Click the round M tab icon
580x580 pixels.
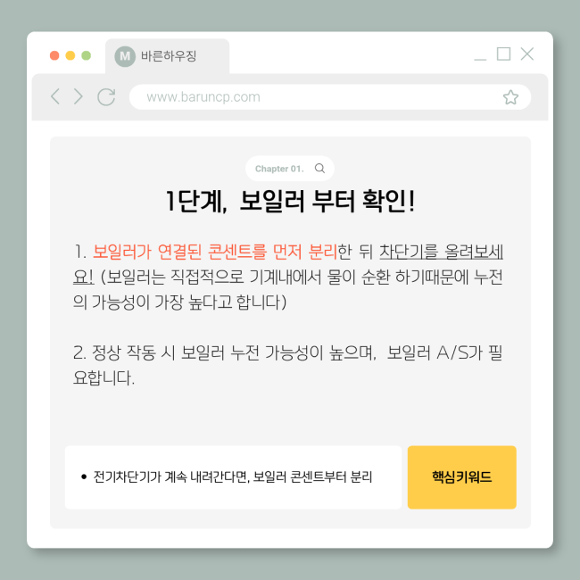tap(125, 56)
